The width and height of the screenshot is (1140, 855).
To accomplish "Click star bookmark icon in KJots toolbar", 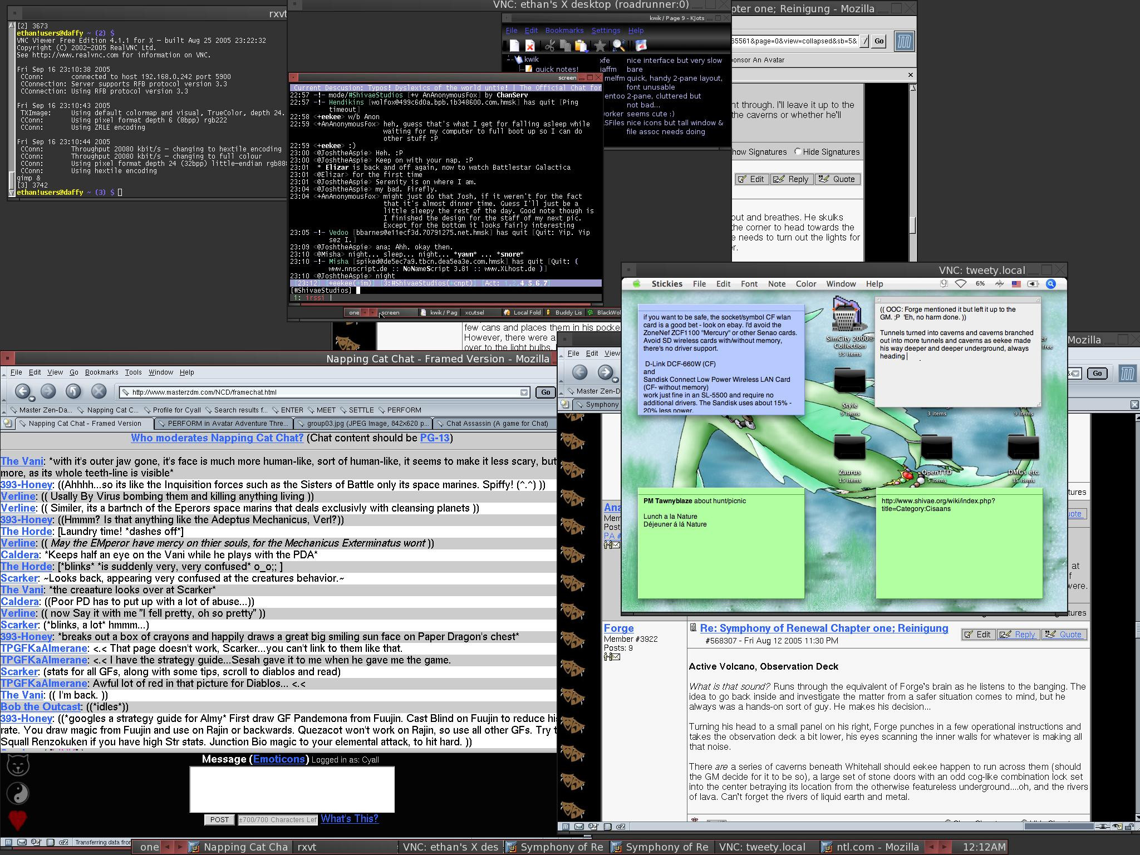I will 600,46.
